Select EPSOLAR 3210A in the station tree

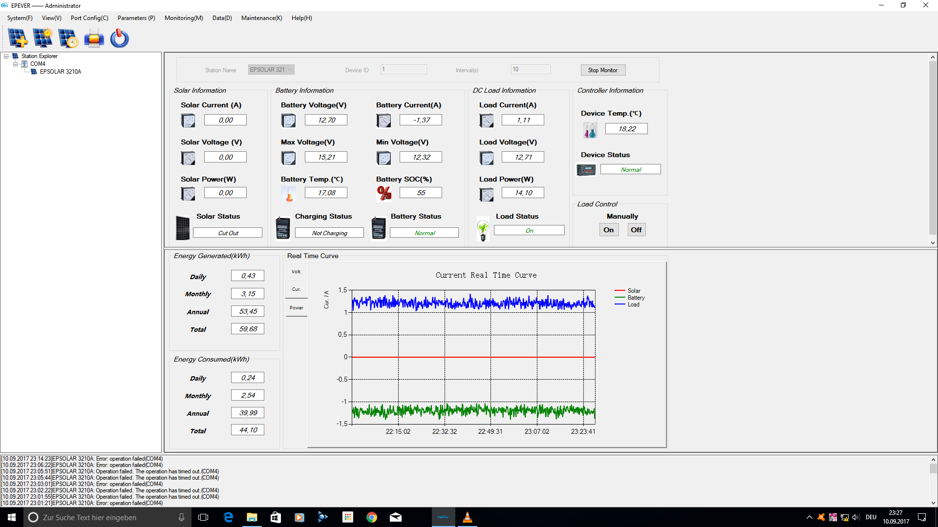pyautogui.click(x=61, y=72)
